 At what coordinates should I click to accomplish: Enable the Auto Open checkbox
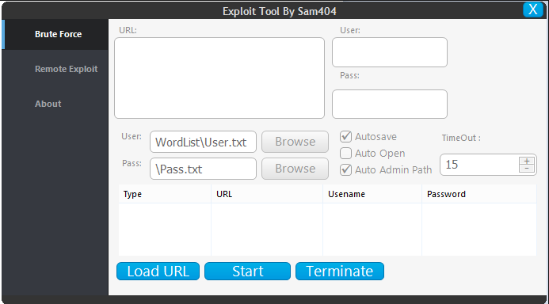click(345, 154)
